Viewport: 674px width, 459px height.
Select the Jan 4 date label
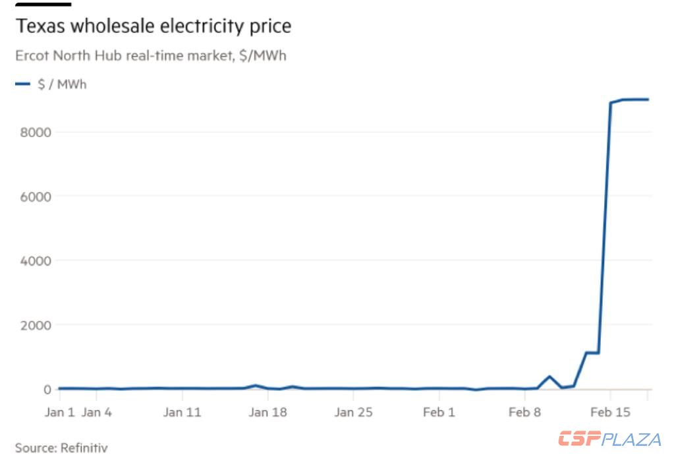click(x=96, y=412)
